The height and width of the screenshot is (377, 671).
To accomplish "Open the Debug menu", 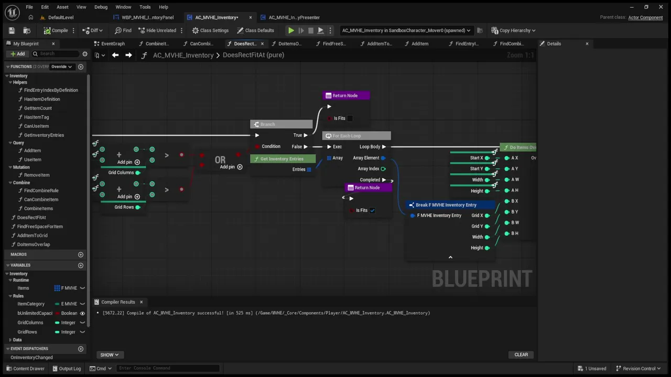I will (101, 7).
